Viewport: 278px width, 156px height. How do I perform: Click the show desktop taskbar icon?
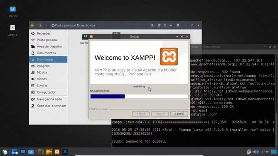14,152
